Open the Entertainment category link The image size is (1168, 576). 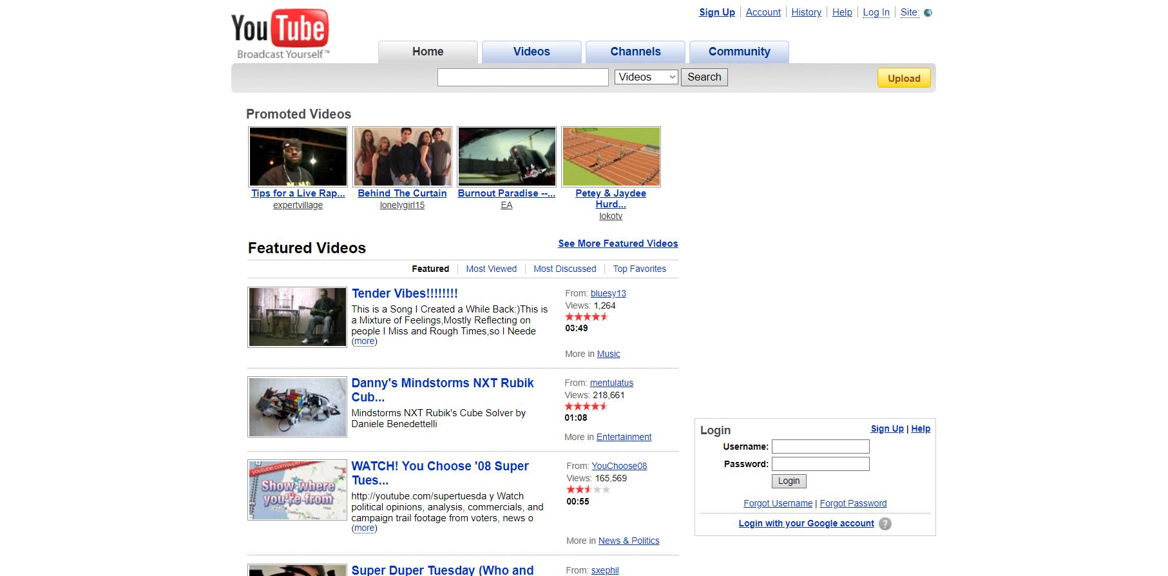(624, 437)
